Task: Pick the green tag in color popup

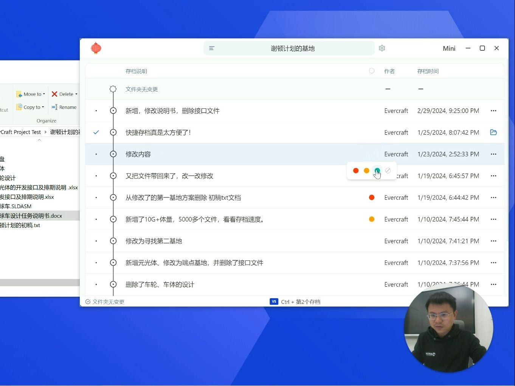Action: point(377,171)
